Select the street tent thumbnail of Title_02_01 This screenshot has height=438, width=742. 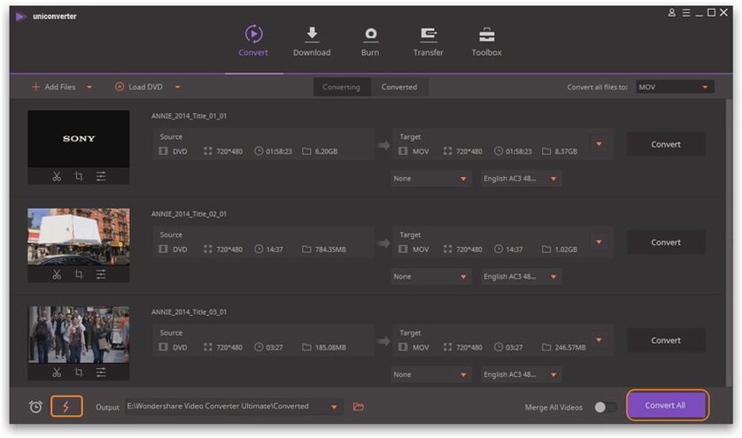click(x=79, y=236)
